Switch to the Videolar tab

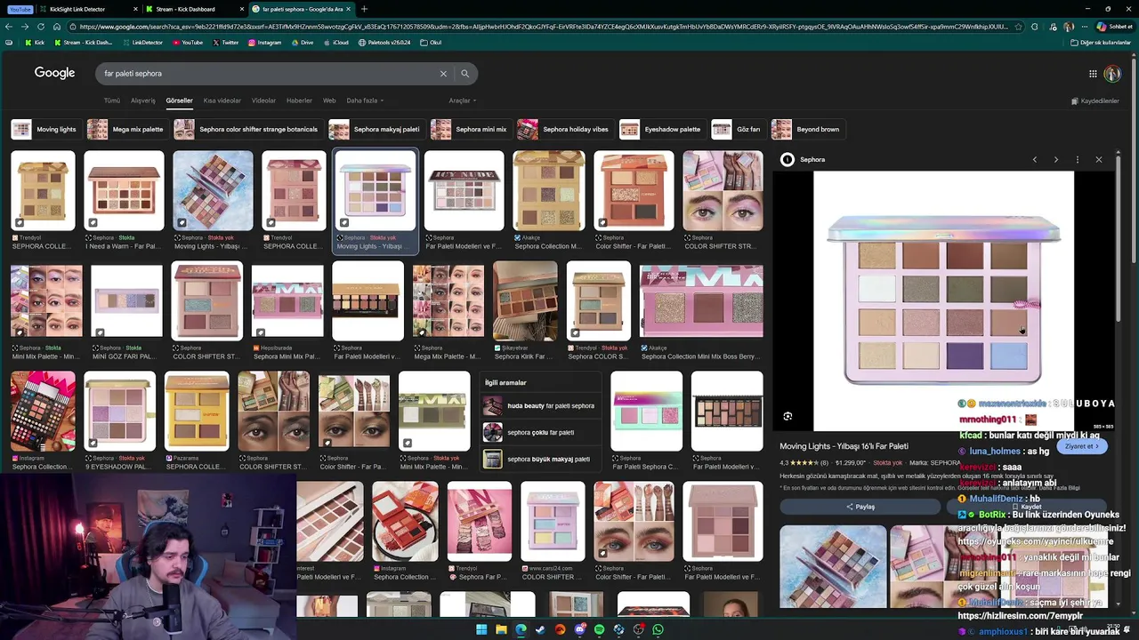click(x=263, y=100)
